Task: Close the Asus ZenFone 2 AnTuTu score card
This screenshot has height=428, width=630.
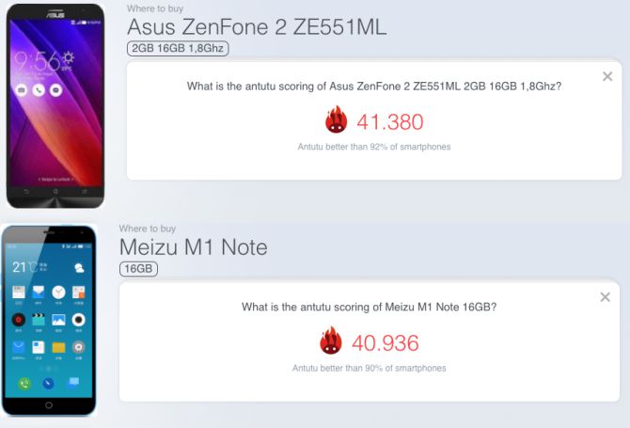Action: tap(607, 76)
